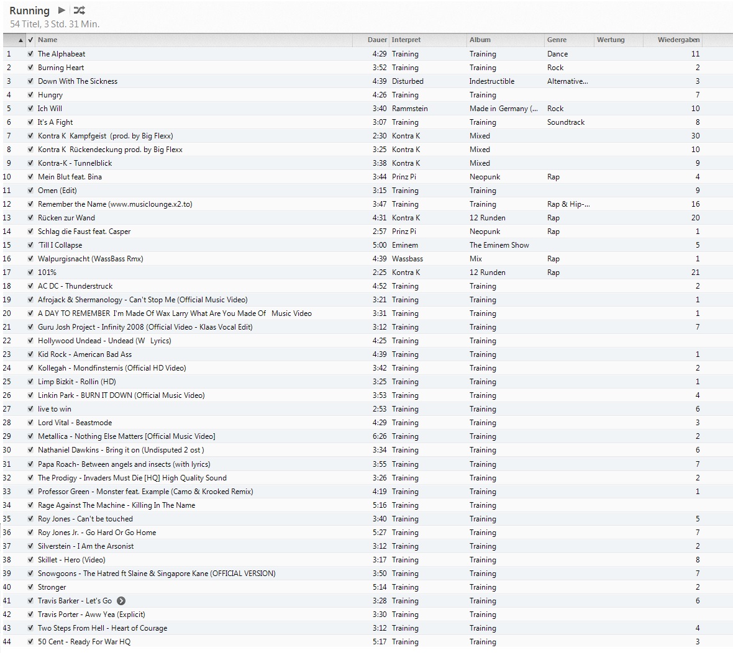This screenshot has width=733, height=653.
Task: Uncheck 'Till I Collapse checkbox
Action: (x=30, y=245)
